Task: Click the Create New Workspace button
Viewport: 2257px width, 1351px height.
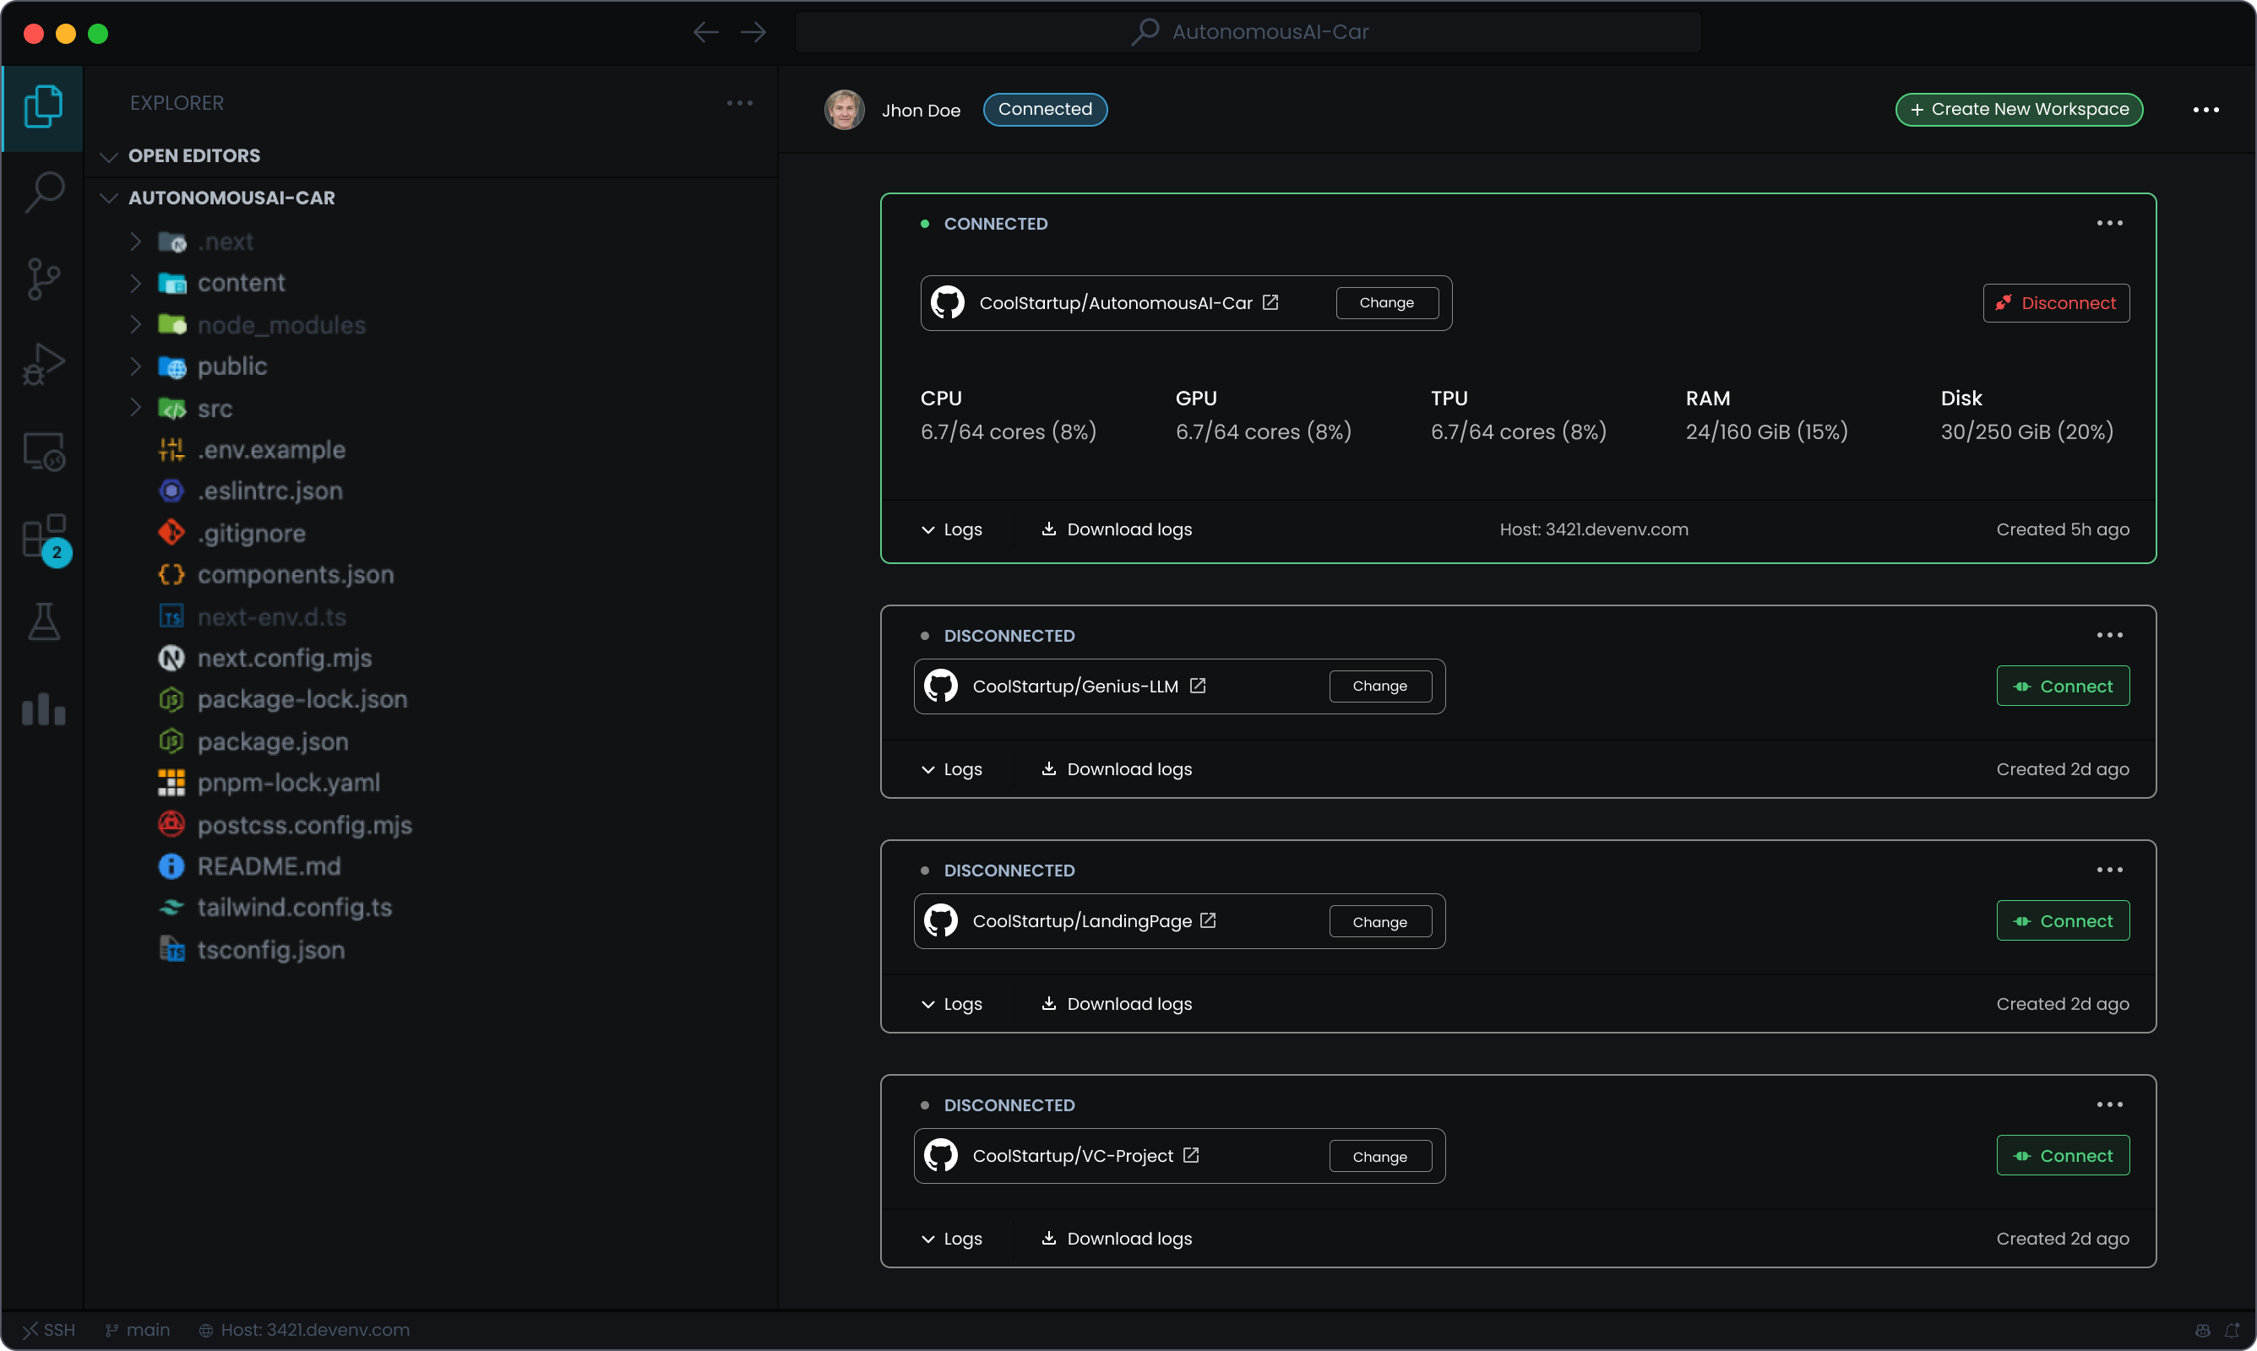Action: pyautogui.click(x=2019, y=109)
